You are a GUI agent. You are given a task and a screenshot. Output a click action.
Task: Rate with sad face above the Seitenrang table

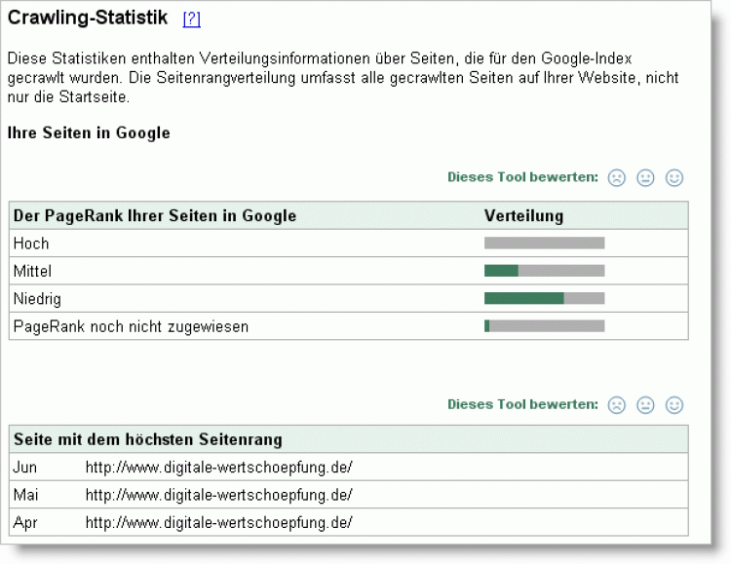(617, 405)
